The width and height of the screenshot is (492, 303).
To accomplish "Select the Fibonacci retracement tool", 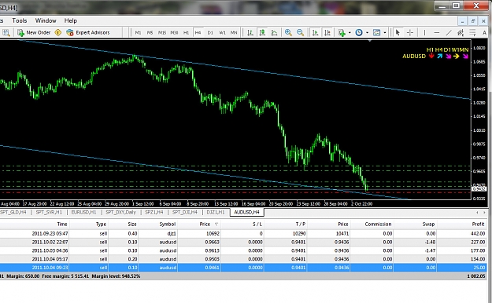I will tap(472, 32).
